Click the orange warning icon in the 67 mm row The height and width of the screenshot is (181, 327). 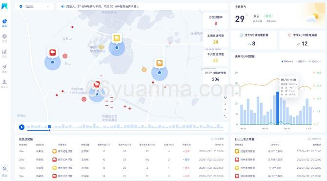click(x=55, y=151)
